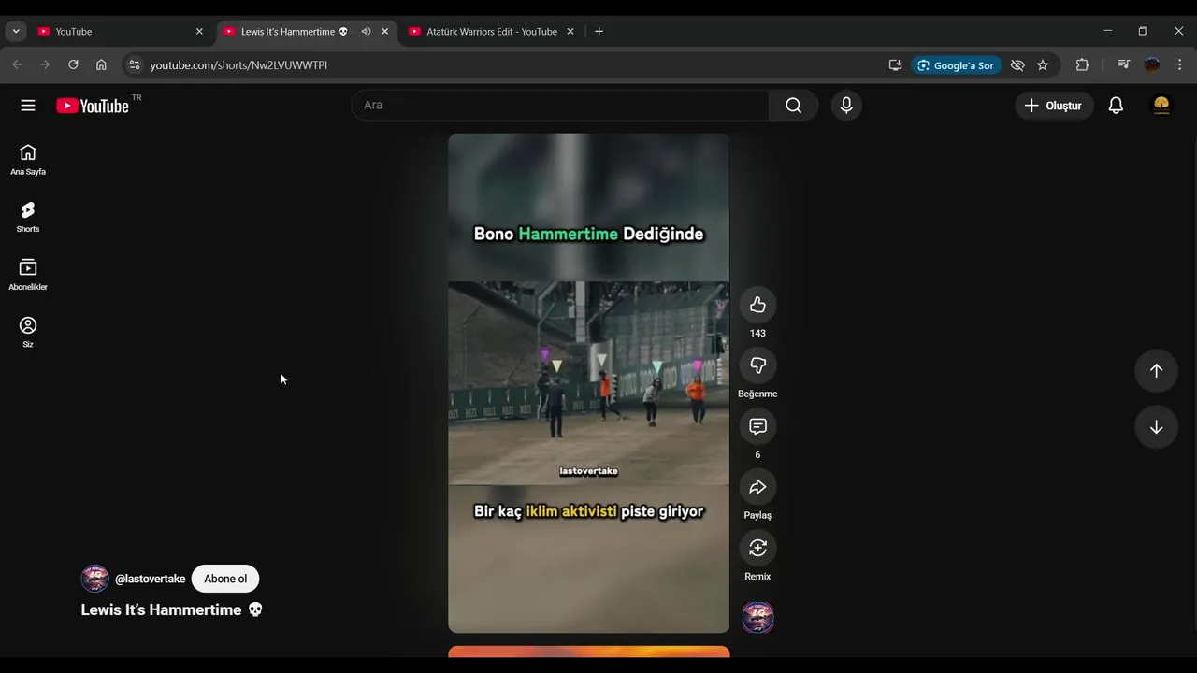Open the YouTube hamburger guide menu
Image resolution: width=1197 pixels, height=673 pixels.
(x=28, y=106)
